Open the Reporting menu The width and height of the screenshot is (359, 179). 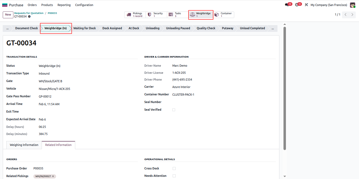[64, 5]
